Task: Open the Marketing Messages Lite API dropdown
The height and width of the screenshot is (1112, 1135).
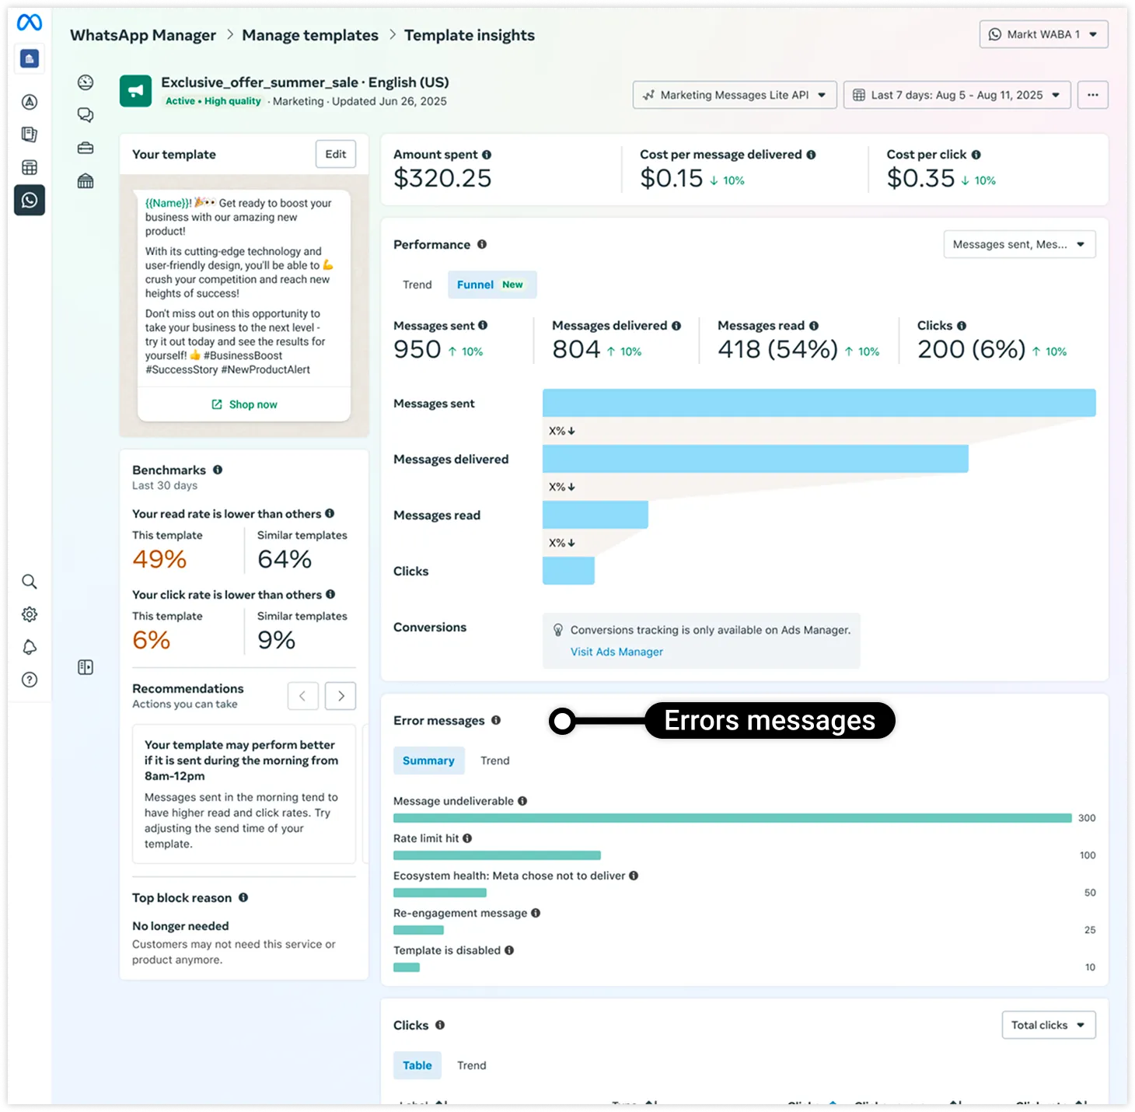Action: [734, 95]
